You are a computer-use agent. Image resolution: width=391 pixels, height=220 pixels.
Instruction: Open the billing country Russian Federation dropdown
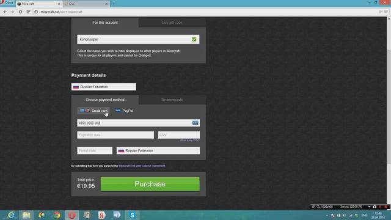pyautogui.click(x=158, y=151)
